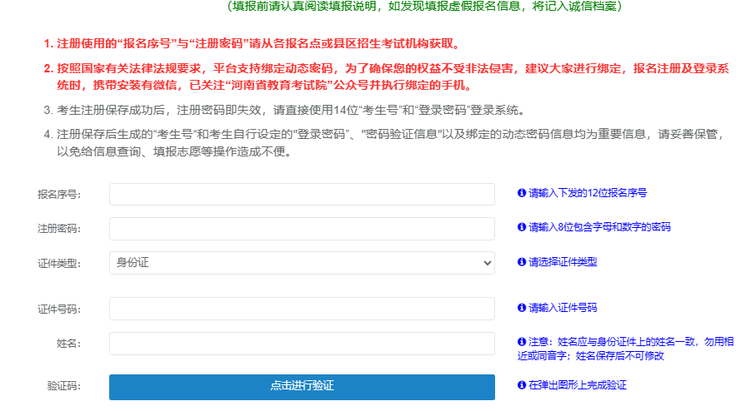Click the 点击进行验证 button
Image resolution: width=751 pixels, height=411 pixels.
point(302,387)
